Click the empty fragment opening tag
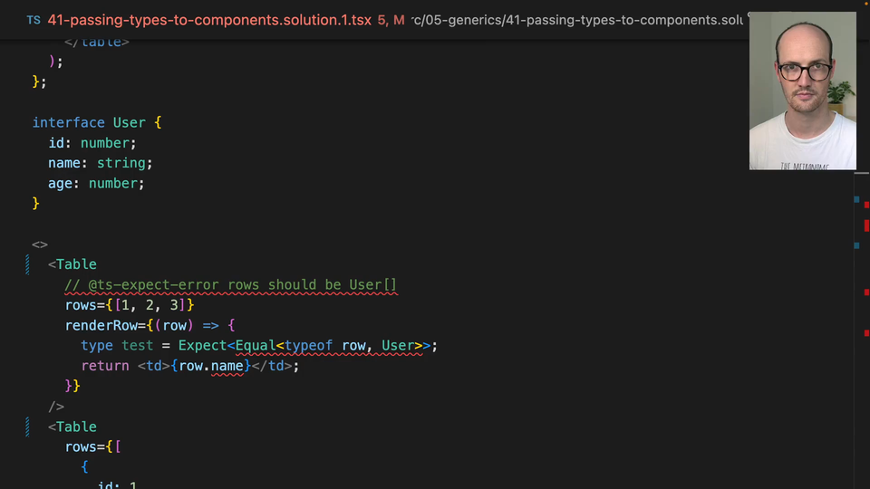The image size is (870, 489). tap(40, 244)
